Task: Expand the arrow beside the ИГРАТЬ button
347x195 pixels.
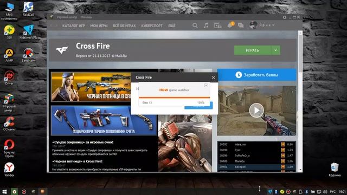Action: click(x=276, y=50)
